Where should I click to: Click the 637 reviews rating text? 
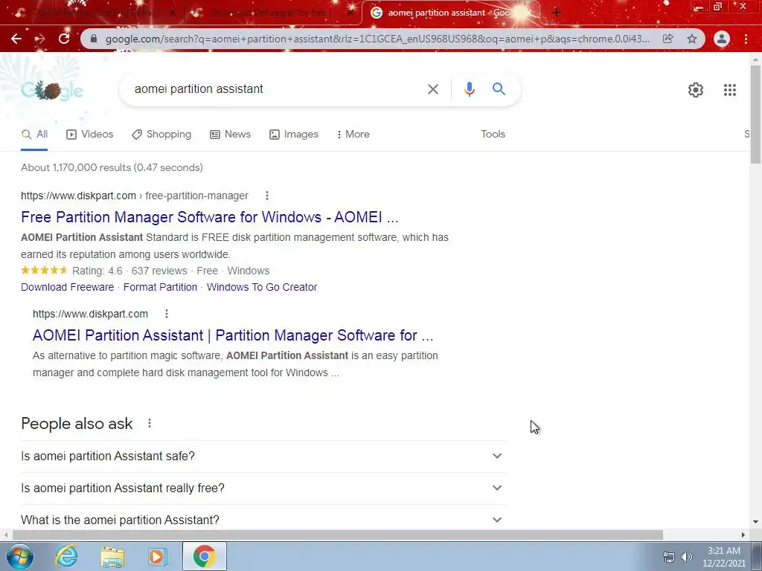(x=159, y=271)
